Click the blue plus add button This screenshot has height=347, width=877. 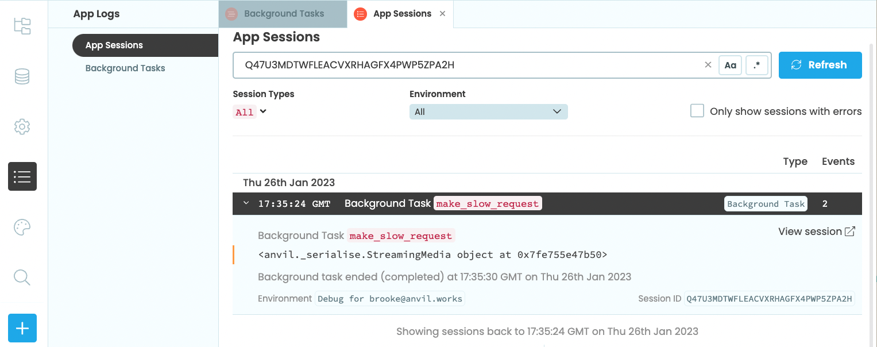pos(22,328)
